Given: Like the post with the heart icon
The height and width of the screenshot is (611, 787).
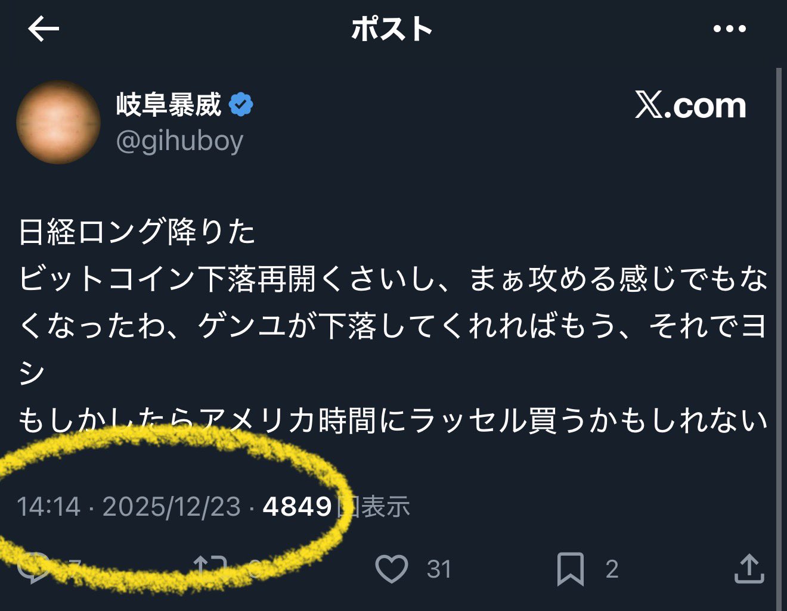Looking at the screenshot, I should tap(392, 568).
